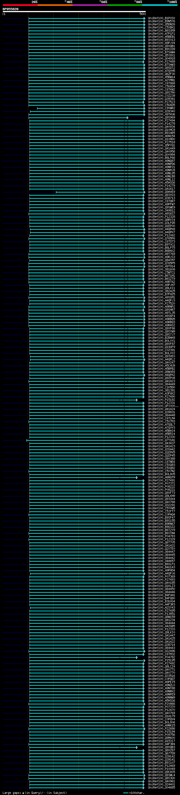Click the red 20% identity legend segment
This screenshot has height=795, width=180.
(x=20, y=5)
